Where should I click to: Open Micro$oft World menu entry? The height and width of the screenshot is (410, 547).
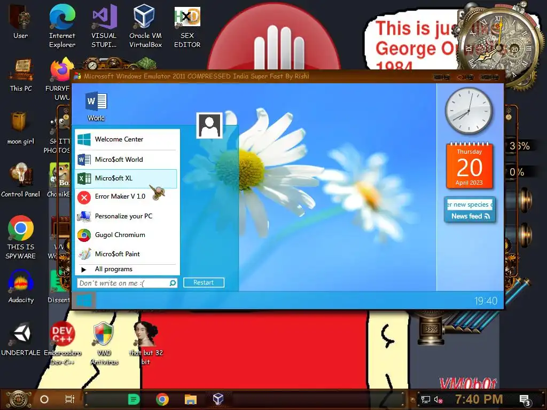tap(126, 160)
